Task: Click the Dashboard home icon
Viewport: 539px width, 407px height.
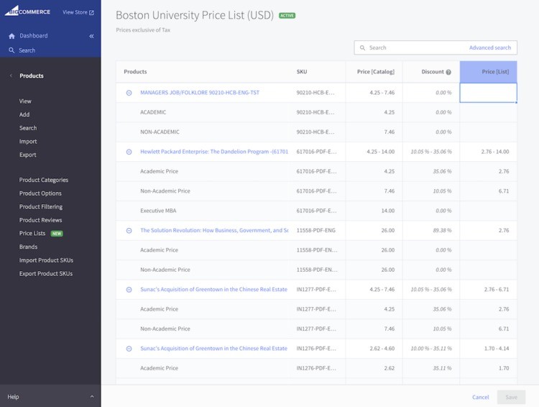Action: [11, 36]
